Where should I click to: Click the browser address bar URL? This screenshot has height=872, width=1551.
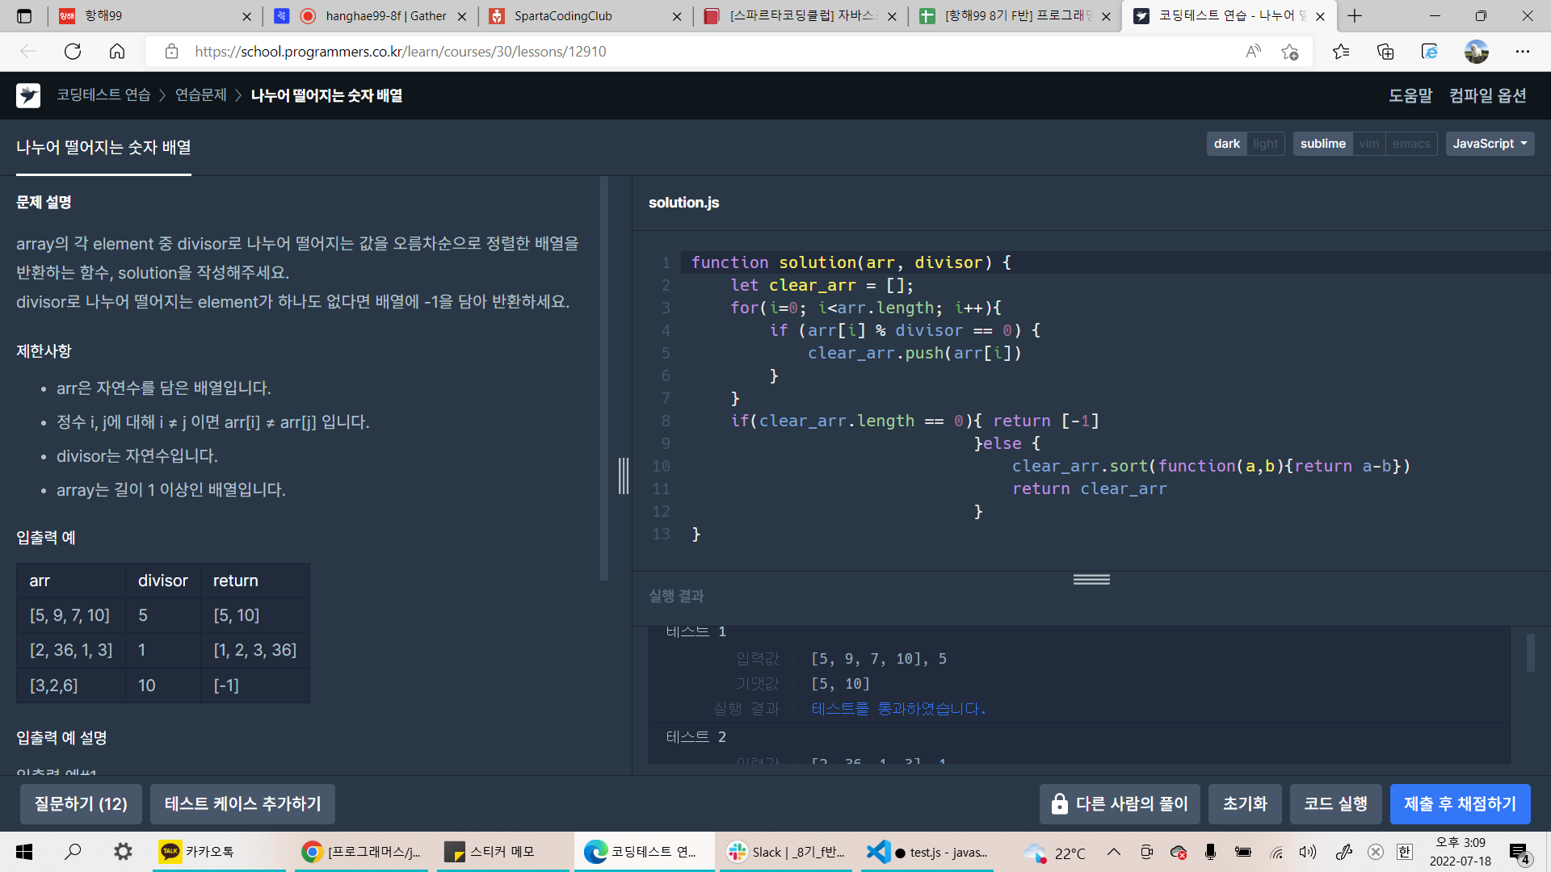coord(400,52)
